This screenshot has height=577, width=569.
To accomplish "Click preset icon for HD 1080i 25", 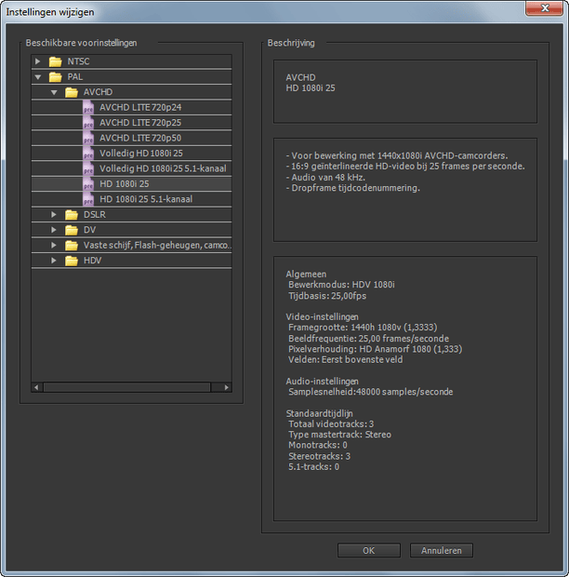I will coord(88,184).
